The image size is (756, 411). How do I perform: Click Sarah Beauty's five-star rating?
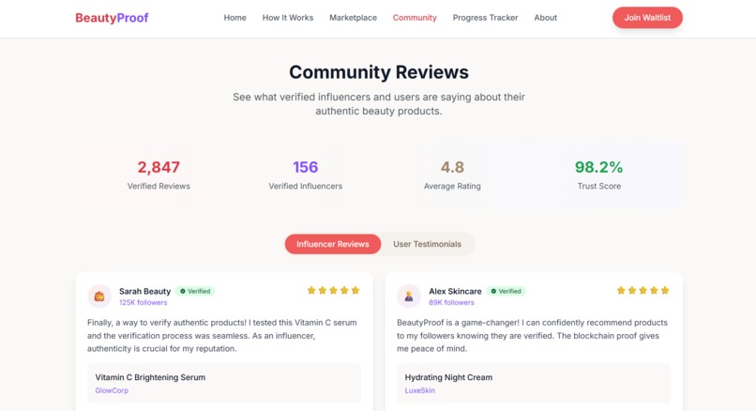tap(334, 290)
